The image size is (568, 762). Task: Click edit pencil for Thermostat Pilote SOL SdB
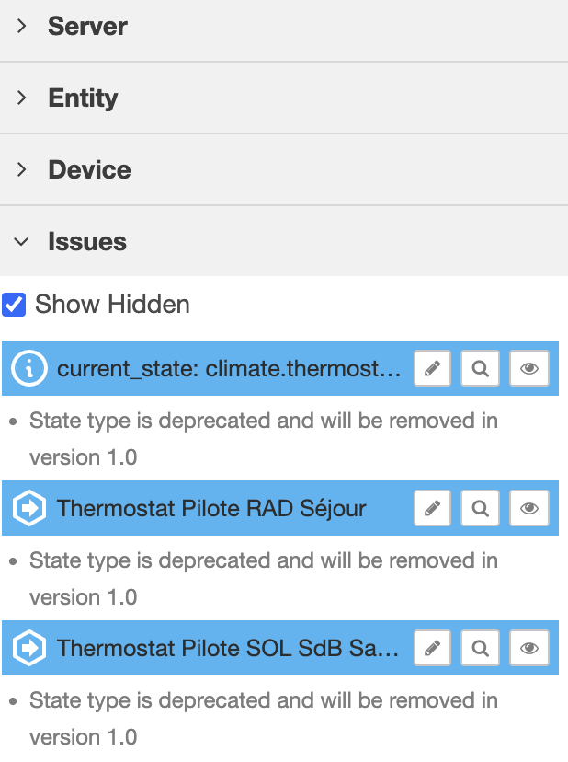coord(433,648)
